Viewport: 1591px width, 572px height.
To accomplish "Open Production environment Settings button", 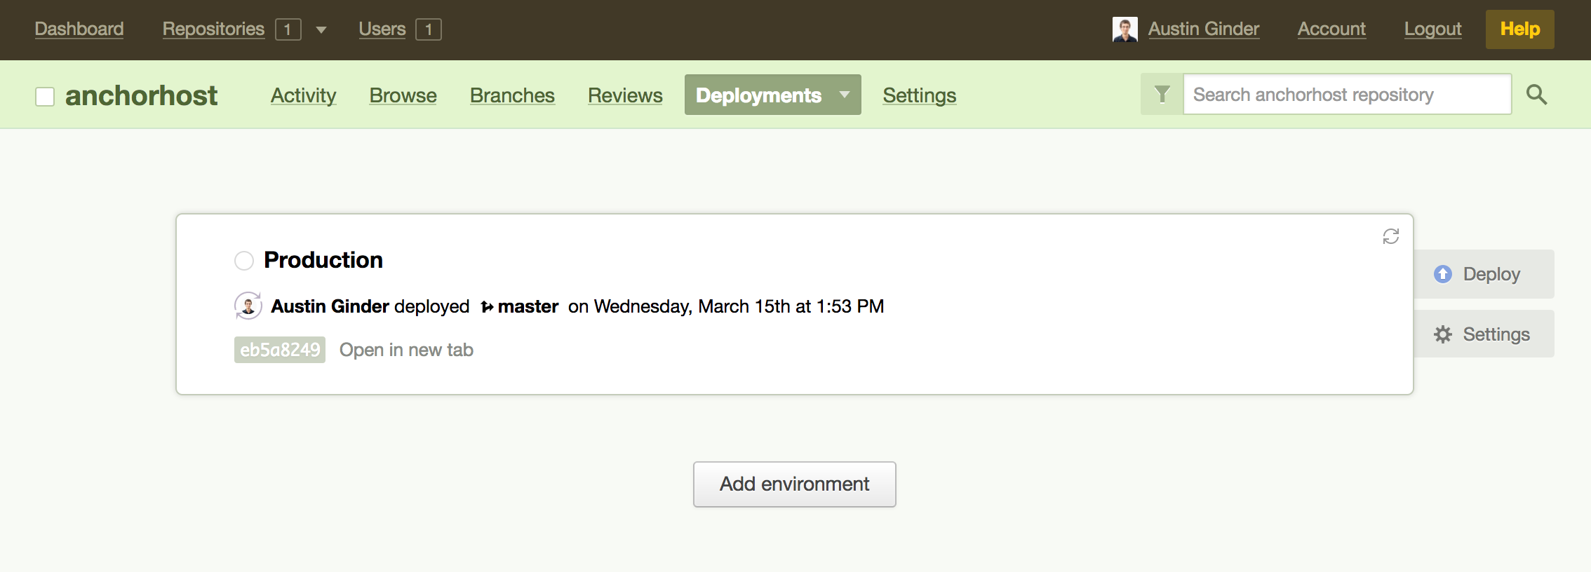I will click(1484, 334).
